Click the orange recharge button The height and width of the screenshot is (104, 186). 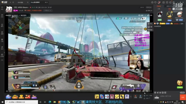click(135, 97)
